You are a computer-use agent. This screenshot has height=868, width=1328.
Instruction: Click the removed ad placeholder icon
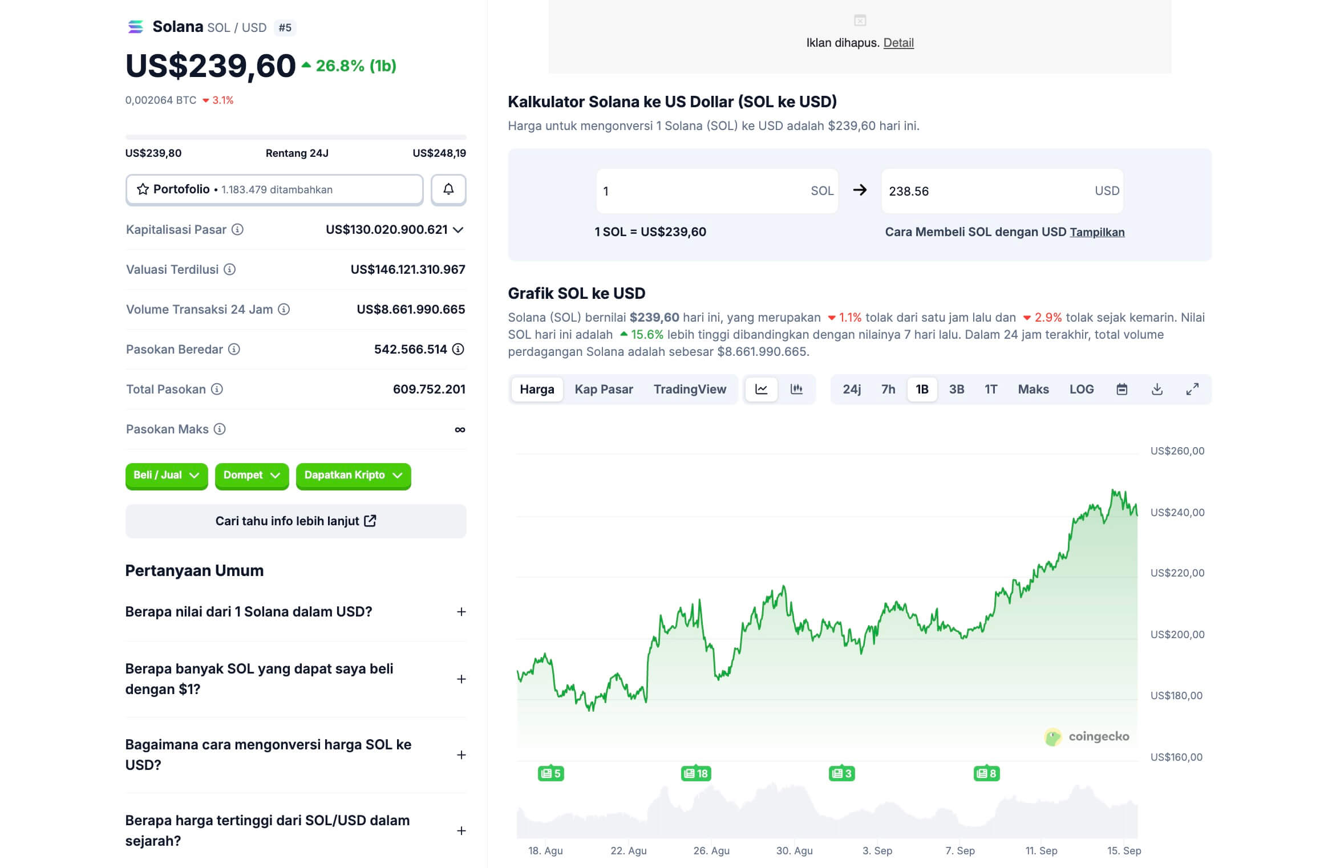tap(860, 21)
